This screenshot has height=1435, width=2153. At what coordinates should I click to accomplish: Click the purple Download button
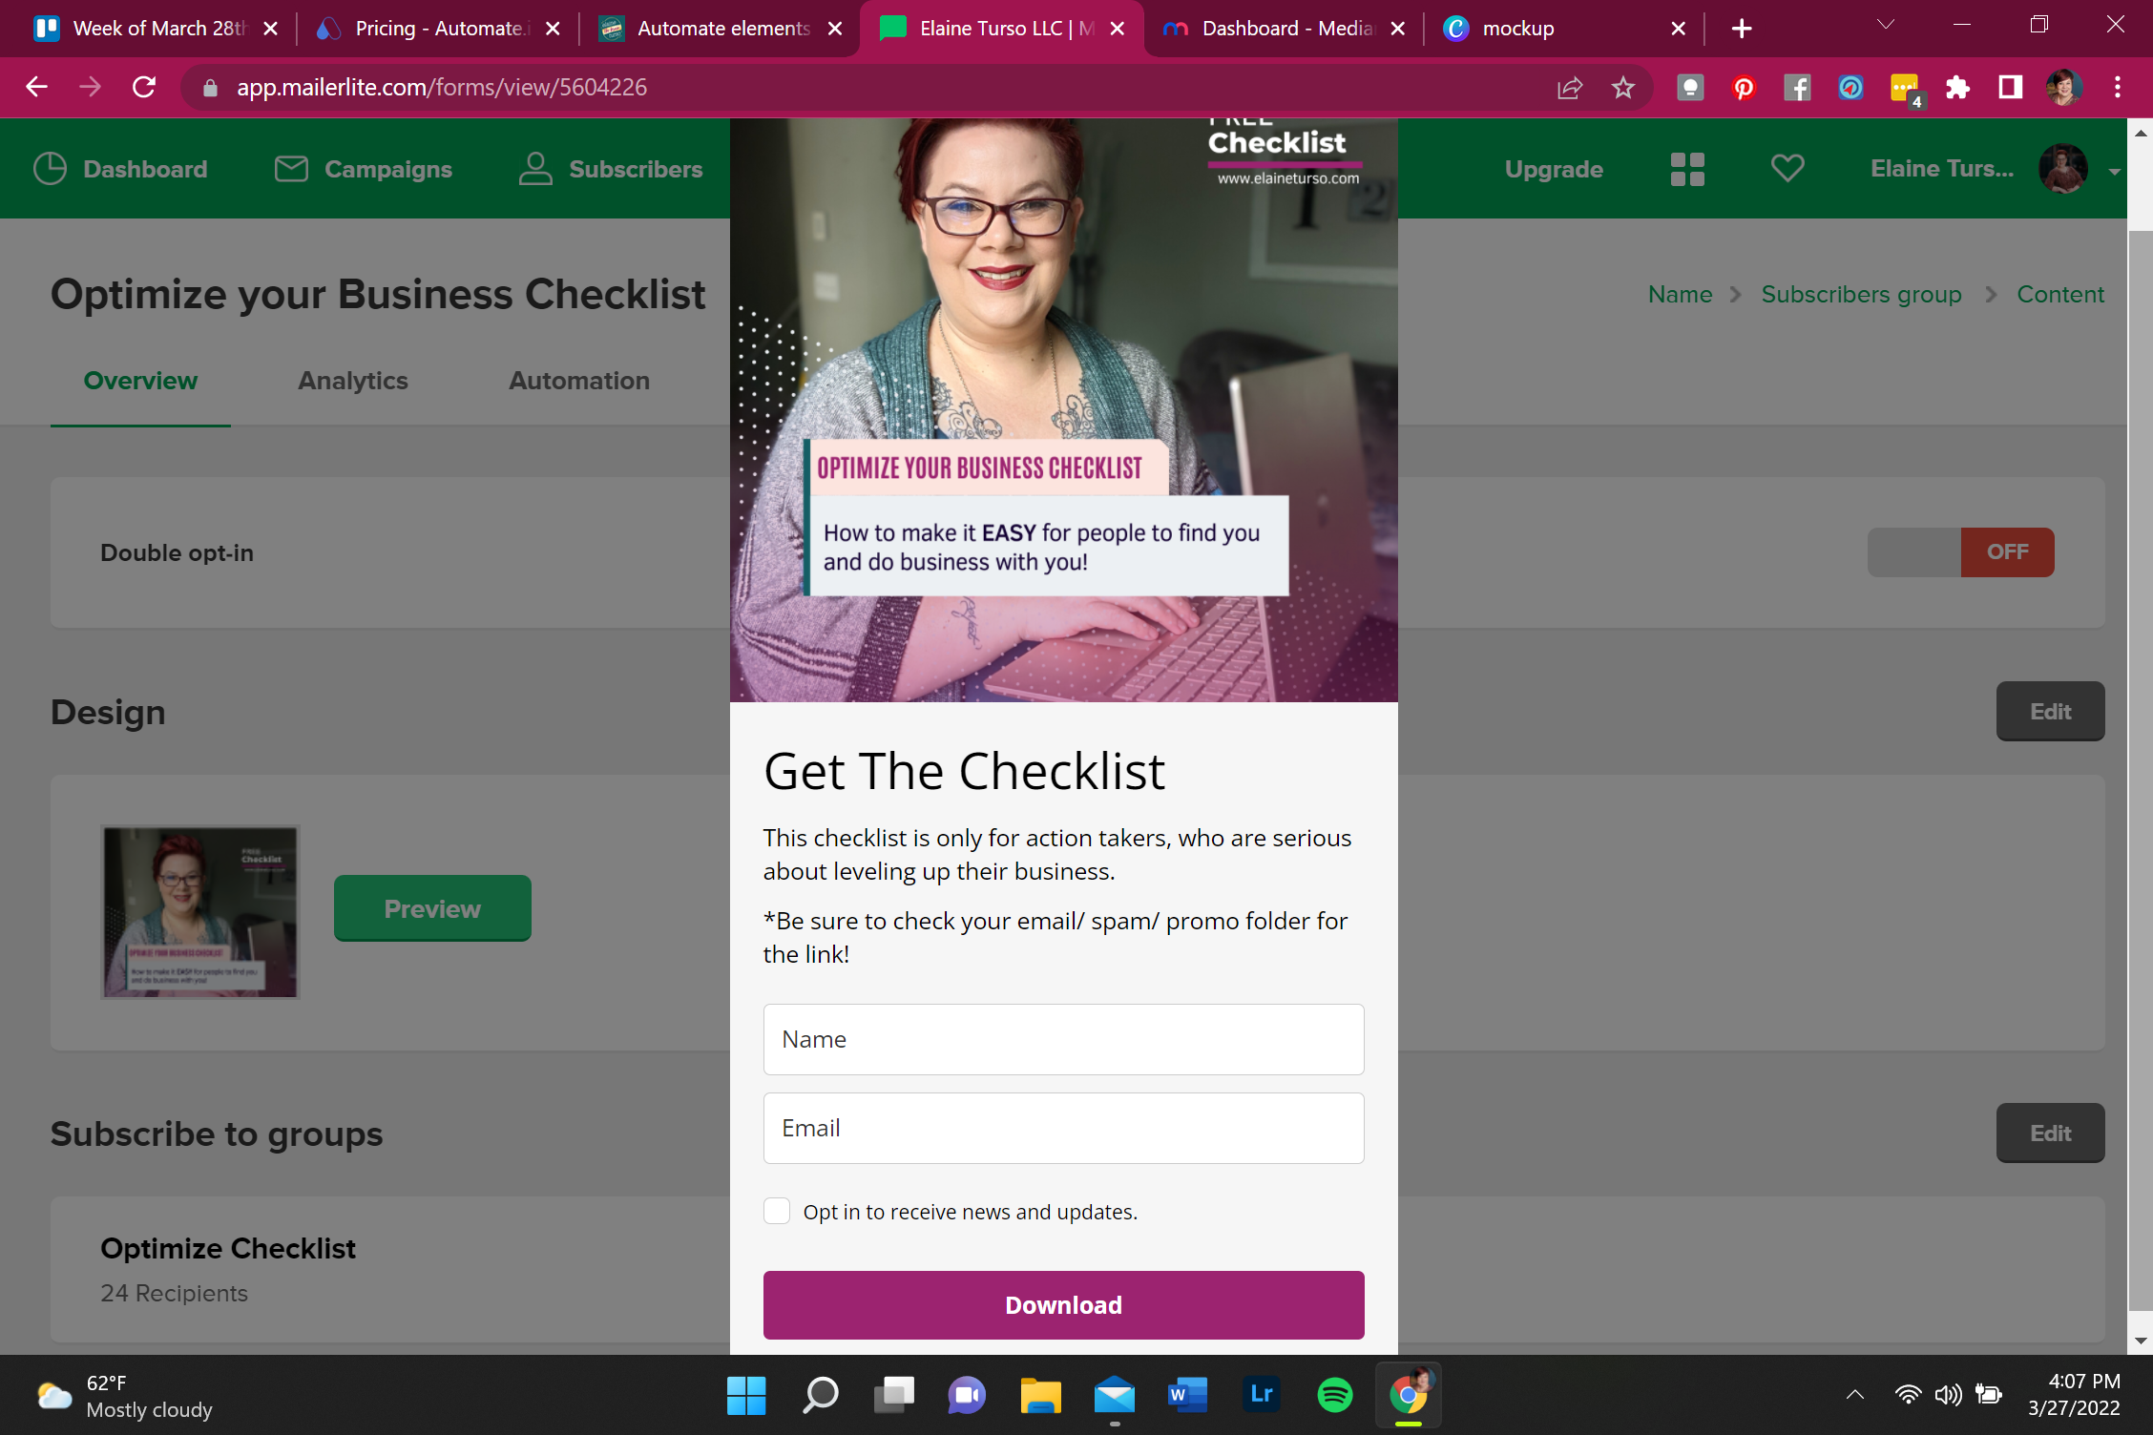(1063, 1304)
